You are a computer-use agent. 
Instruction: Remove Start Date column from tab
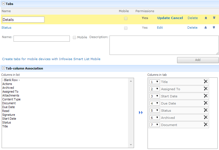(x=205, y=96)
